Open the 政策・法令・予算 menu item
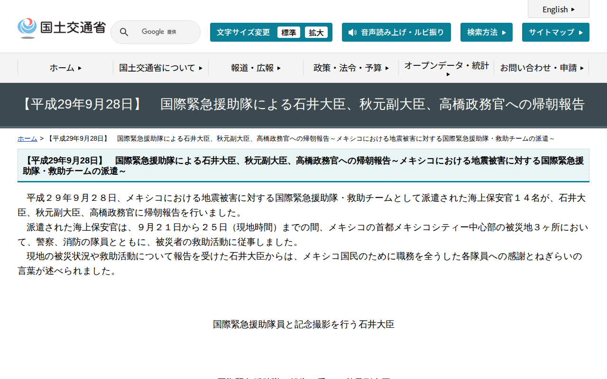The image size is (607, 379). click(350, 68)
